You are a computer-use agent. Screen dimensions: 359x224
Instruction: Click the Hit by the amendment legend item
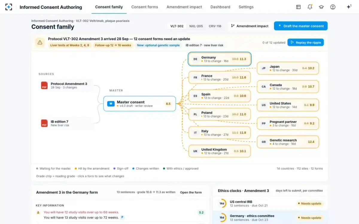92,168
